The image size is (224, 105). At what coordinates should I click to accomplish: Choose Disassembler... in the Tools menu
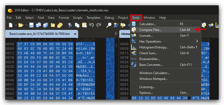pyautogui.click(x=166, y=59)
